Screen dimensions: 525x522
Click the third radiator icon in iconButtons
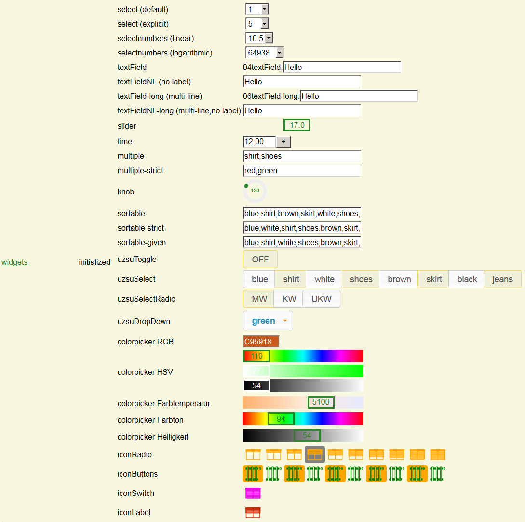pyautogui.click(x=294, y=474)
